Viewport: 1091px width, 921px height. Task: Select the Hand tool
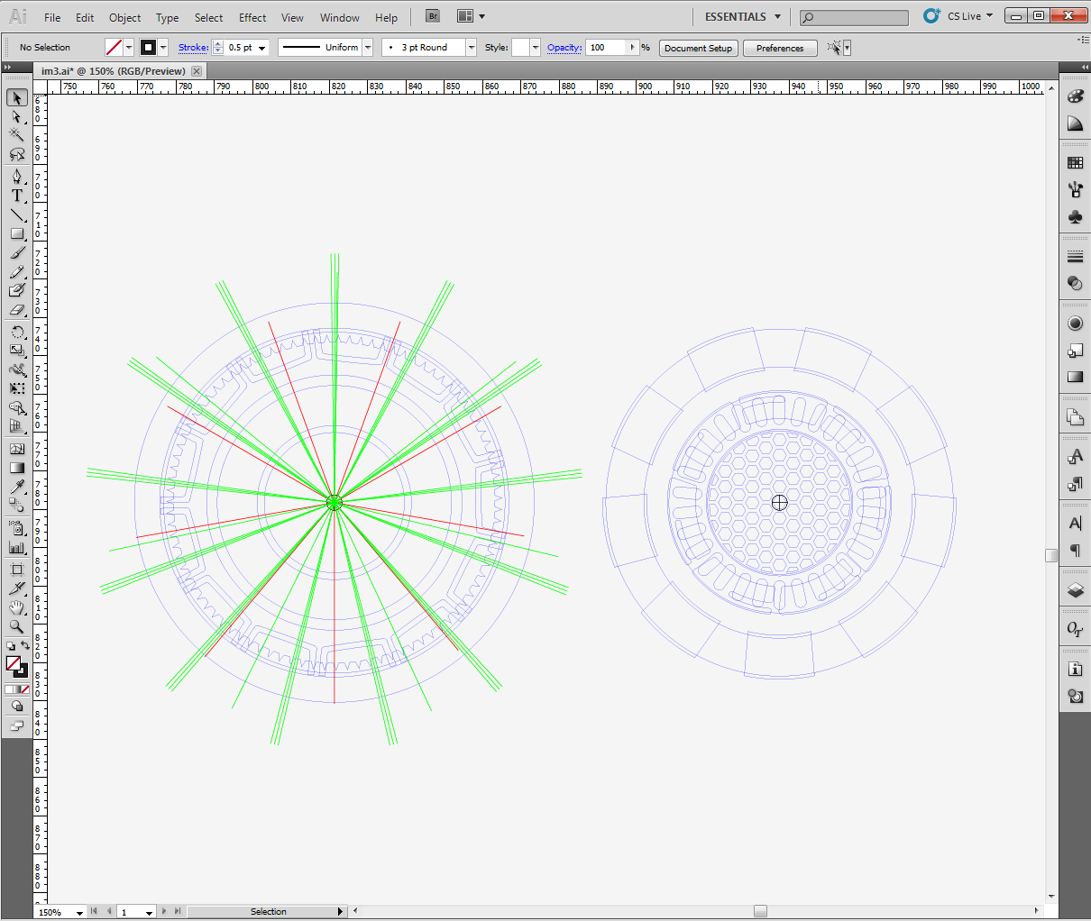pyautogui.click(x=17, y=607)
